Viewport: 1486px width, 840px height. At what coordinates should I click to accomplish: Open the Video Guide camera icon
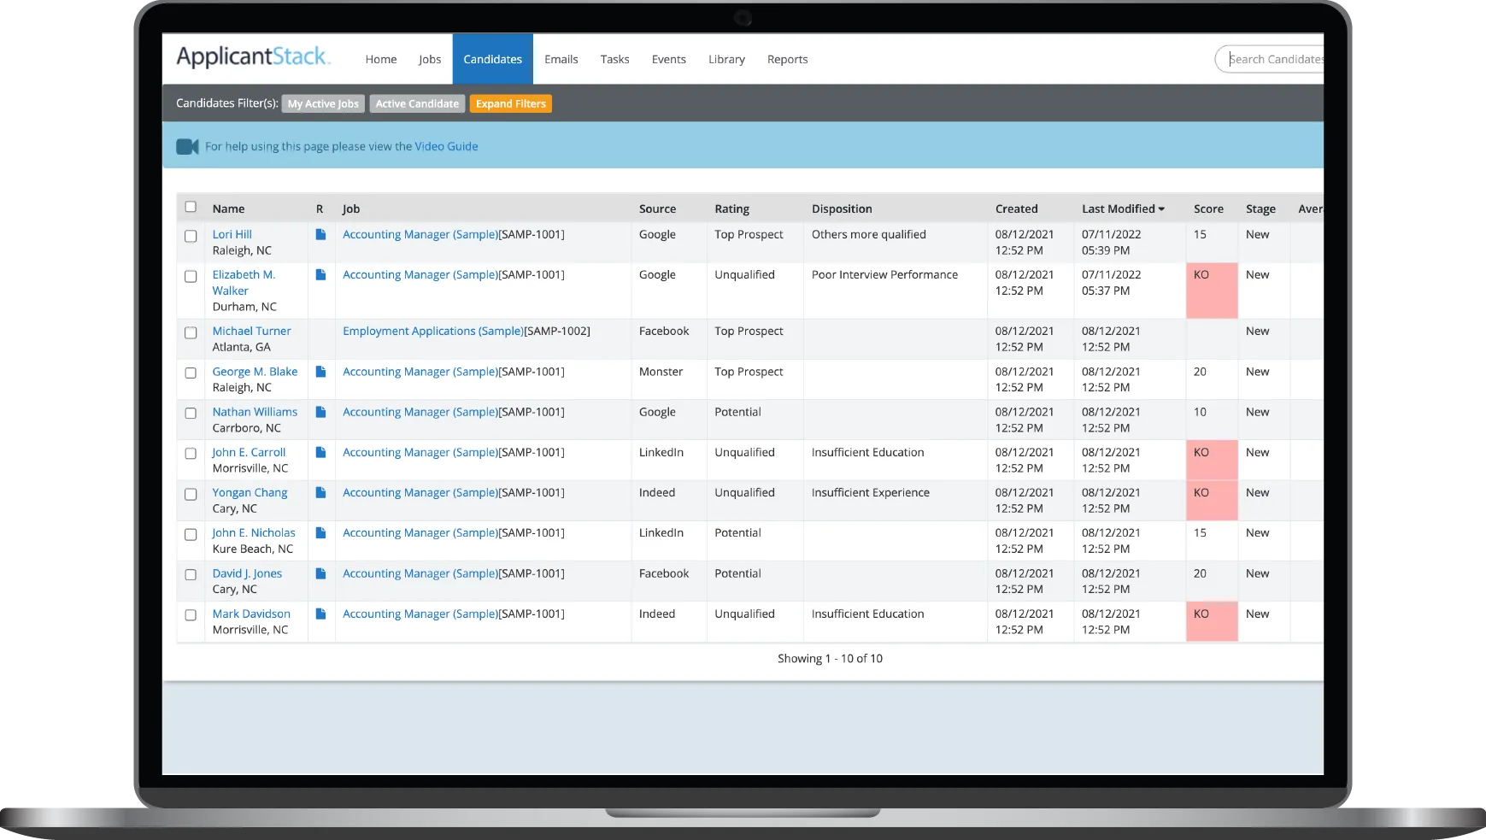187,146
